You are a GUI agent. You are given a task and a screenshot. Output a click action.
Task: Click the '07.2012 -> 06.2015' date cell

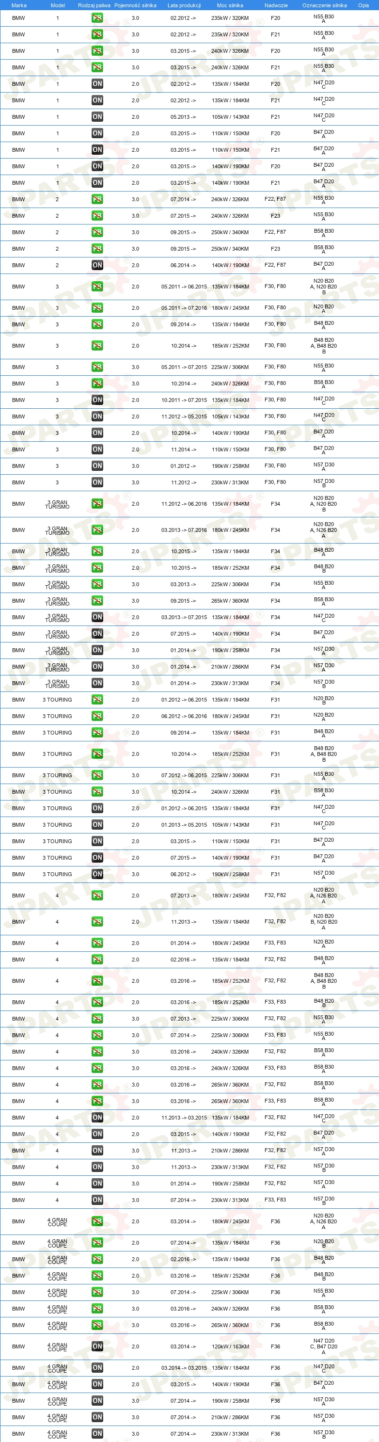(x=184, y=775)
